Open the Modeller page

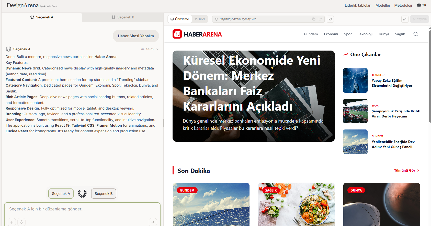tap(383, 5)
